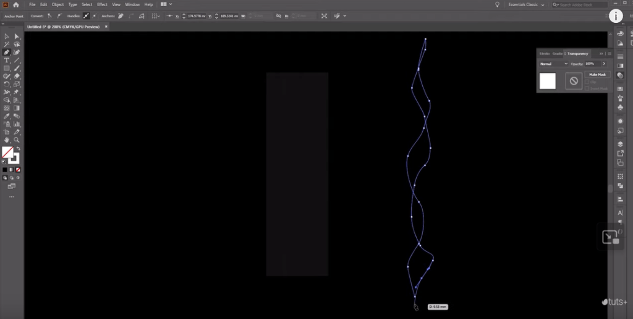
Task: Enable the Invert Mask checkbox
Action: tap(587, 88)
